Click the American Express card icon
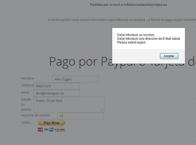The width and height of the screenshot is (196, 145). pyautogui.click(x=51, y=130)
